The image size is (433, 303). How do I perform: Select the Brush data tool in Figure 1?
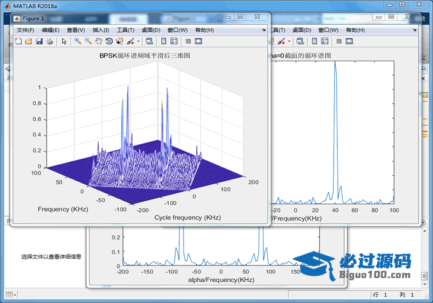(130, 41)
